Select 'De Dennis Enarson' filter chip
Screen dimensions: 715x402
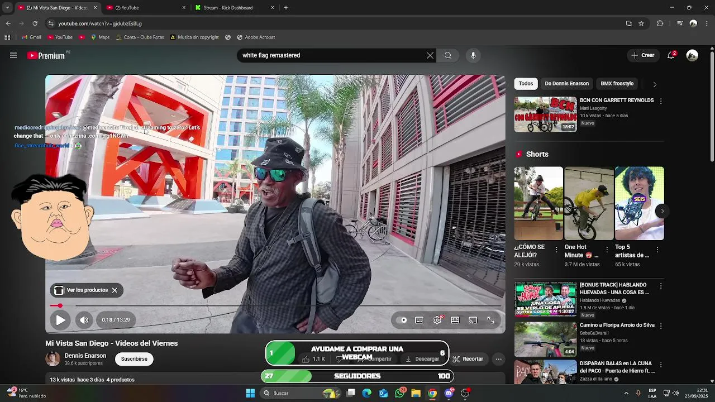tap(566, 83)
